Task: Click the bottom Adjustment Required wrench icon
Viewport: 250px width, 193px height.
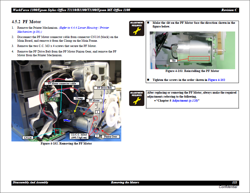Action: 136,99
